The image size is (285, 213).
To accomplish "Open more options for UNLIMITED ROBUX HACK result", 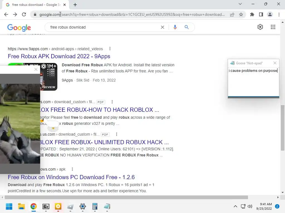I will tap(117, 134).
